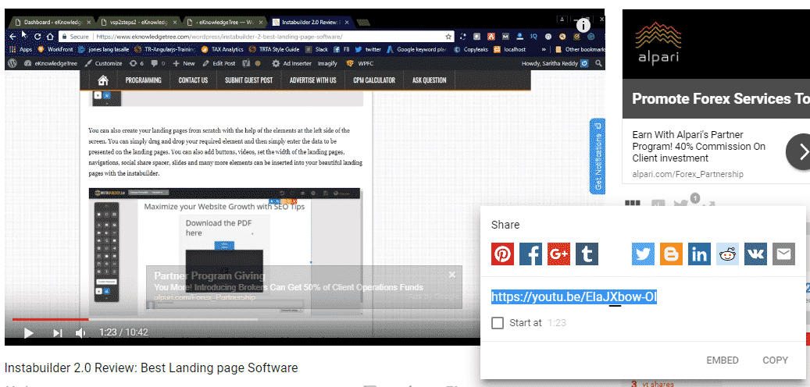Image resolution: width=810 pixels, height=387 pixels.
Task: Copy the share link with COPY
Action: coord(776,360)
